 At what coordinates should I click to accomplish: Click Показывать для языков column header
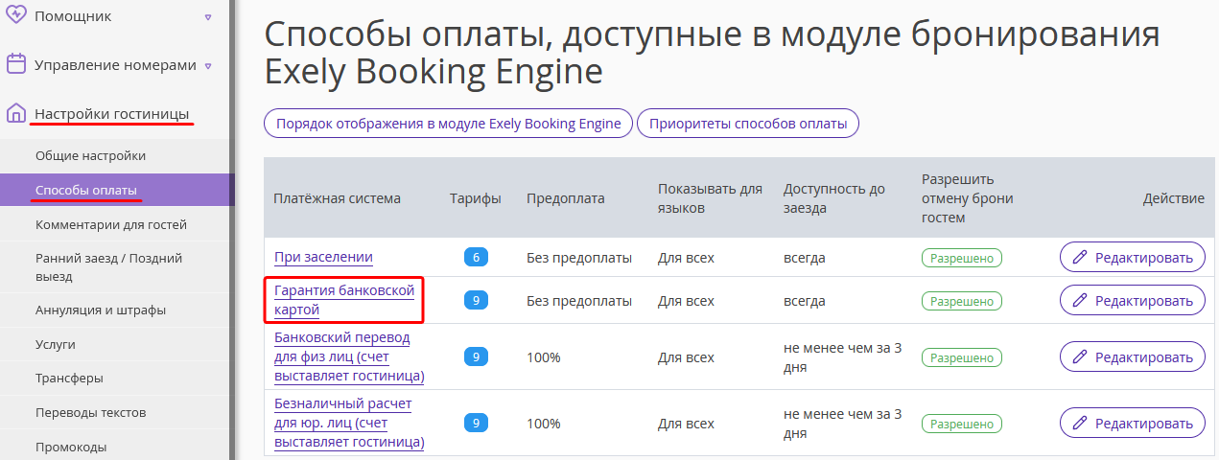coord(710,198)
